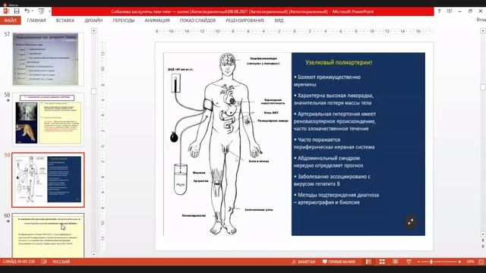This screenshot has height=273, width=486.
Task: Select slide 59 thumbnail in the panel
Action: coord(48,180)
